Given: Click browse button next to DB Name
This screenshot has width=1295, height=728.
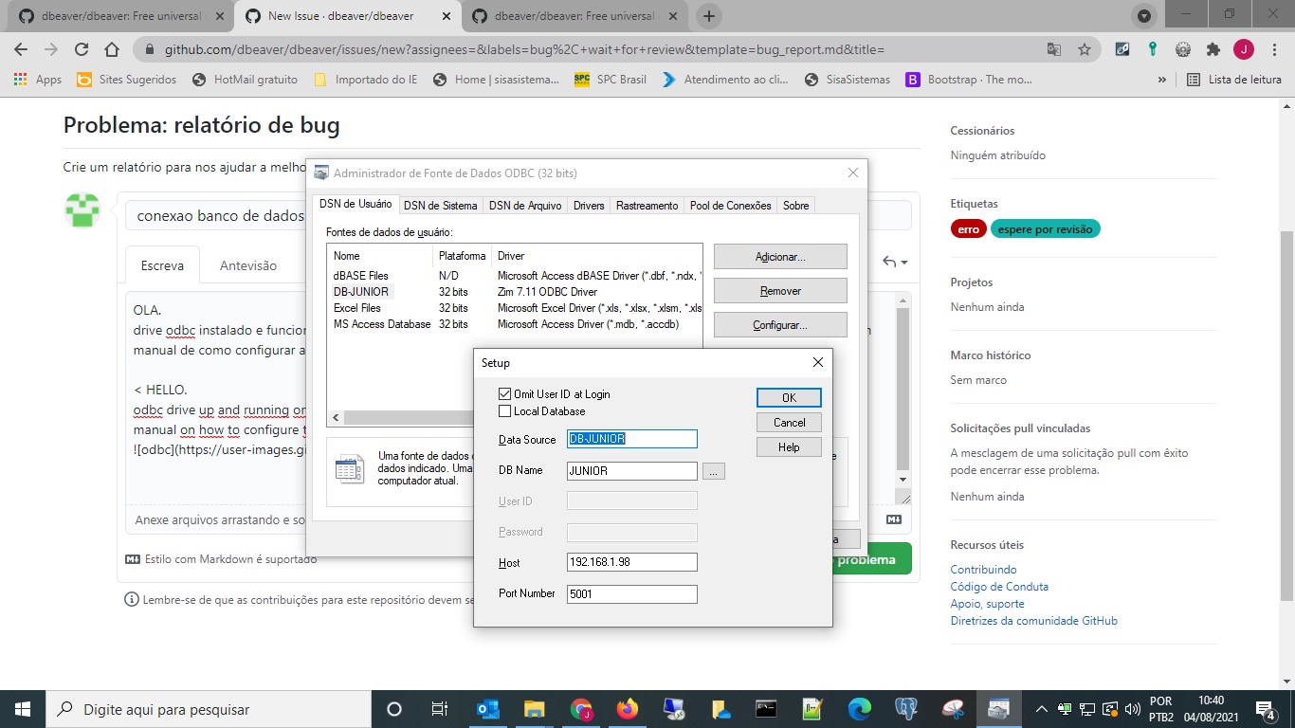Looking at the screenshot, I should click(714, 471).
